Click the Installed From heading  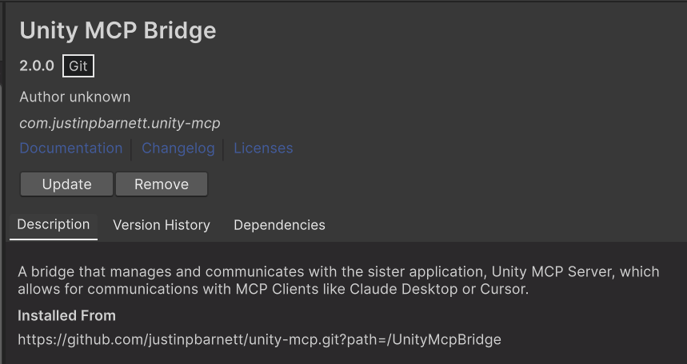coord(66,316)
